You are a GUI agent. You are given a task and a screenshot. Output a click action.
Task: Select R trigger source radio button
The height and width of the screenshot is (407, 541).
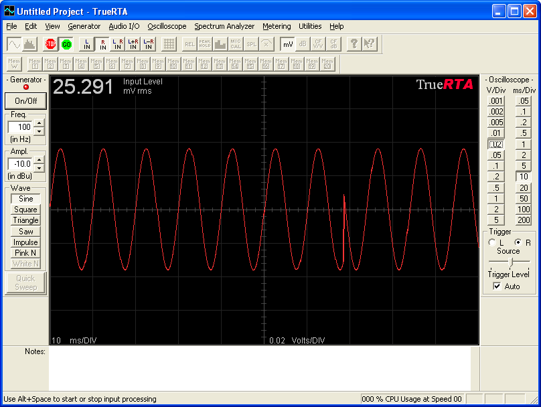coord(518,242)
